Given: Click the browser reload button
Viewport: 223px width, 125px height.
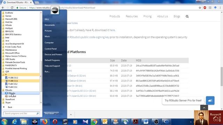Looking at the screenshot, I should tap(12, 8).
